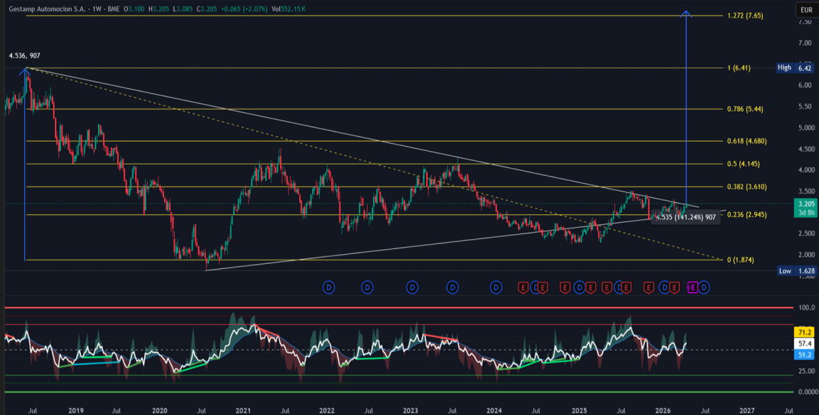Select the 4.535 (141.24%) measurement tooltip

click(685, 218)
